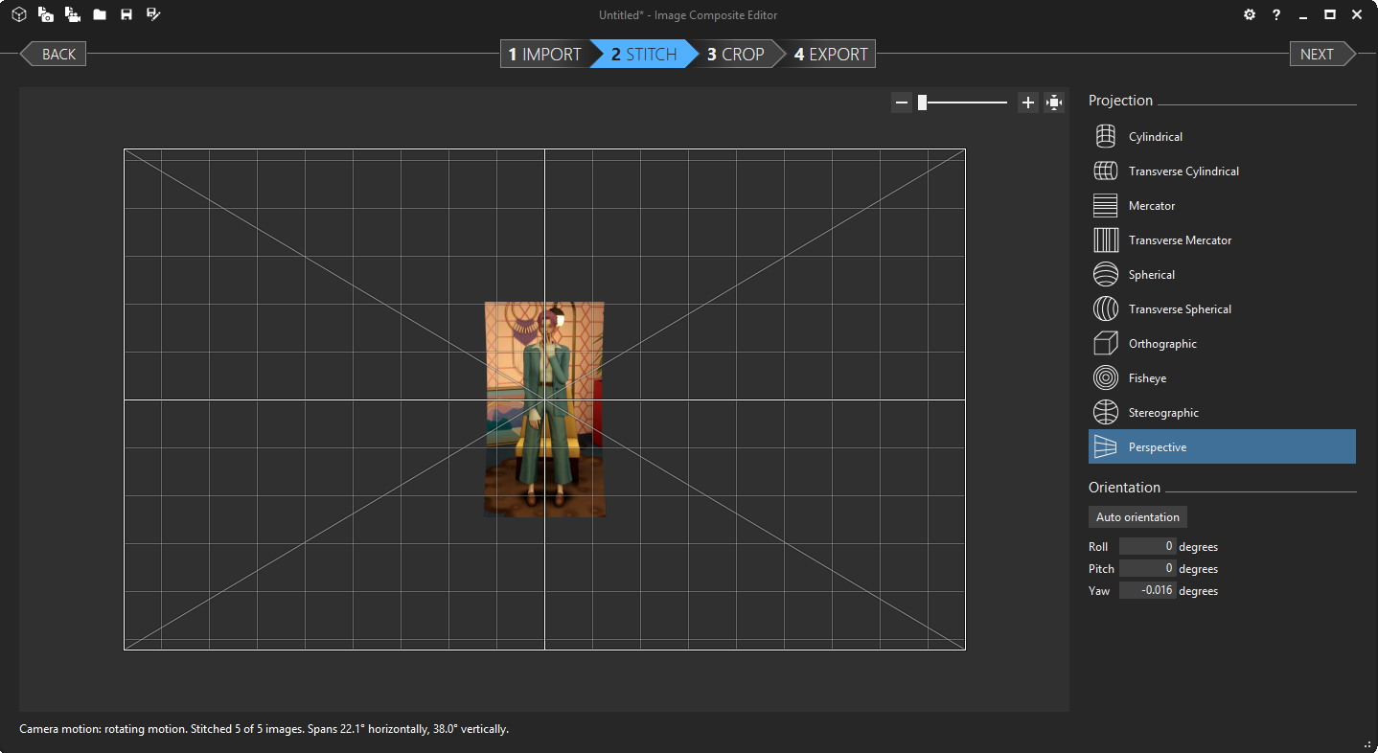
Task: Click the zoom slider handle
Action: pos(922,103)
